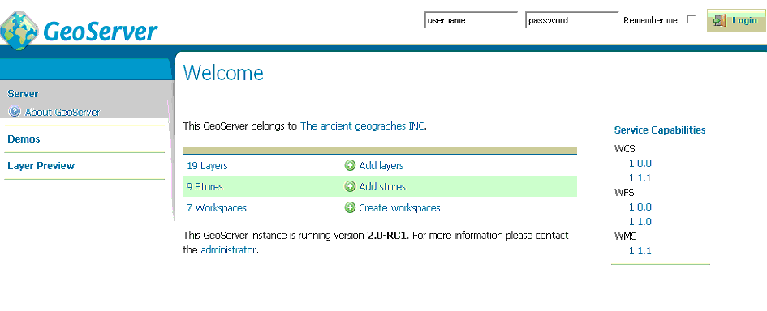Click the green plus icon beside Add layers
The height and width of the screenshot is (311, 767).
(x=350, y=165)
